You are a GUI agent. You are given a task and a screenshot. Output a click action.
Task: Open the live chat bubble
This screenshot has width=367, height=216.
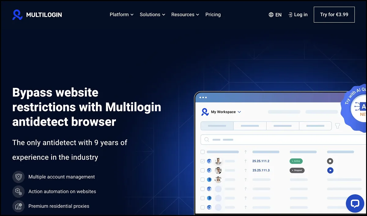click(355, 203)
